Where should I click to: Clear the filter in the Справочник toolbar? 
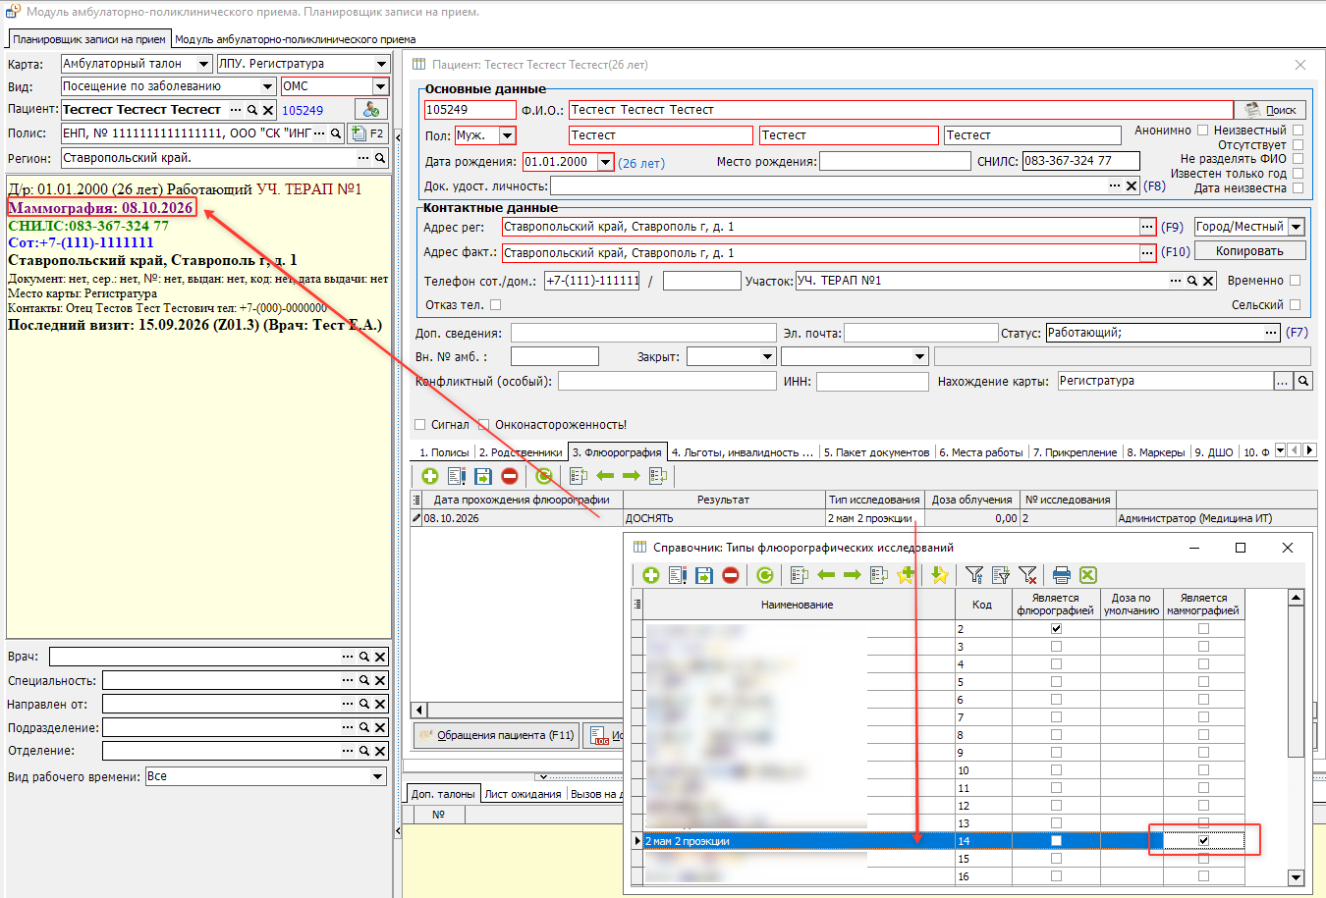coord(1027,575)
